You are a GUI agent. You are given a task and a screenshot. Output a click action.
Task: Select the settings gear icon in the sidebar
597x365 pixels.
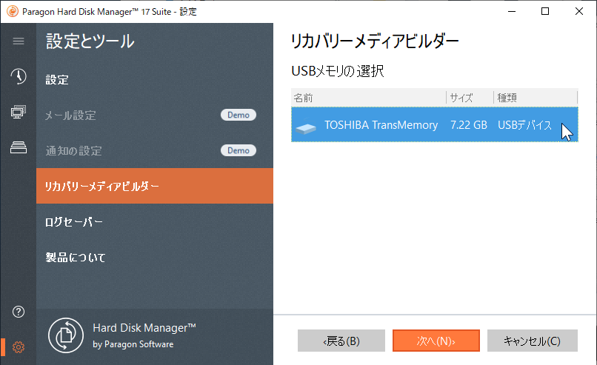click(x=19, y=346)
